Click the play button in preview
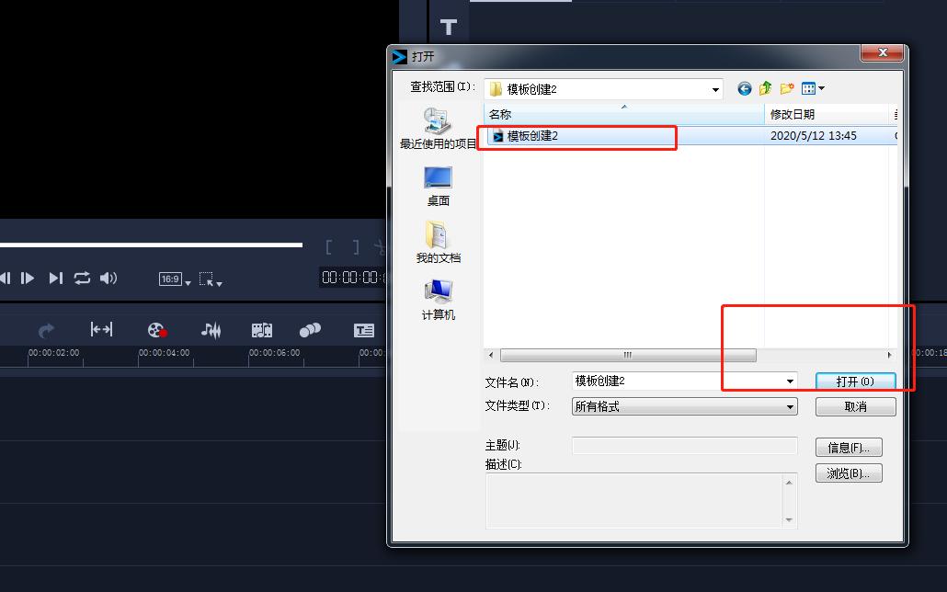This screenshot has width=947, height=592. coord(28,278)
